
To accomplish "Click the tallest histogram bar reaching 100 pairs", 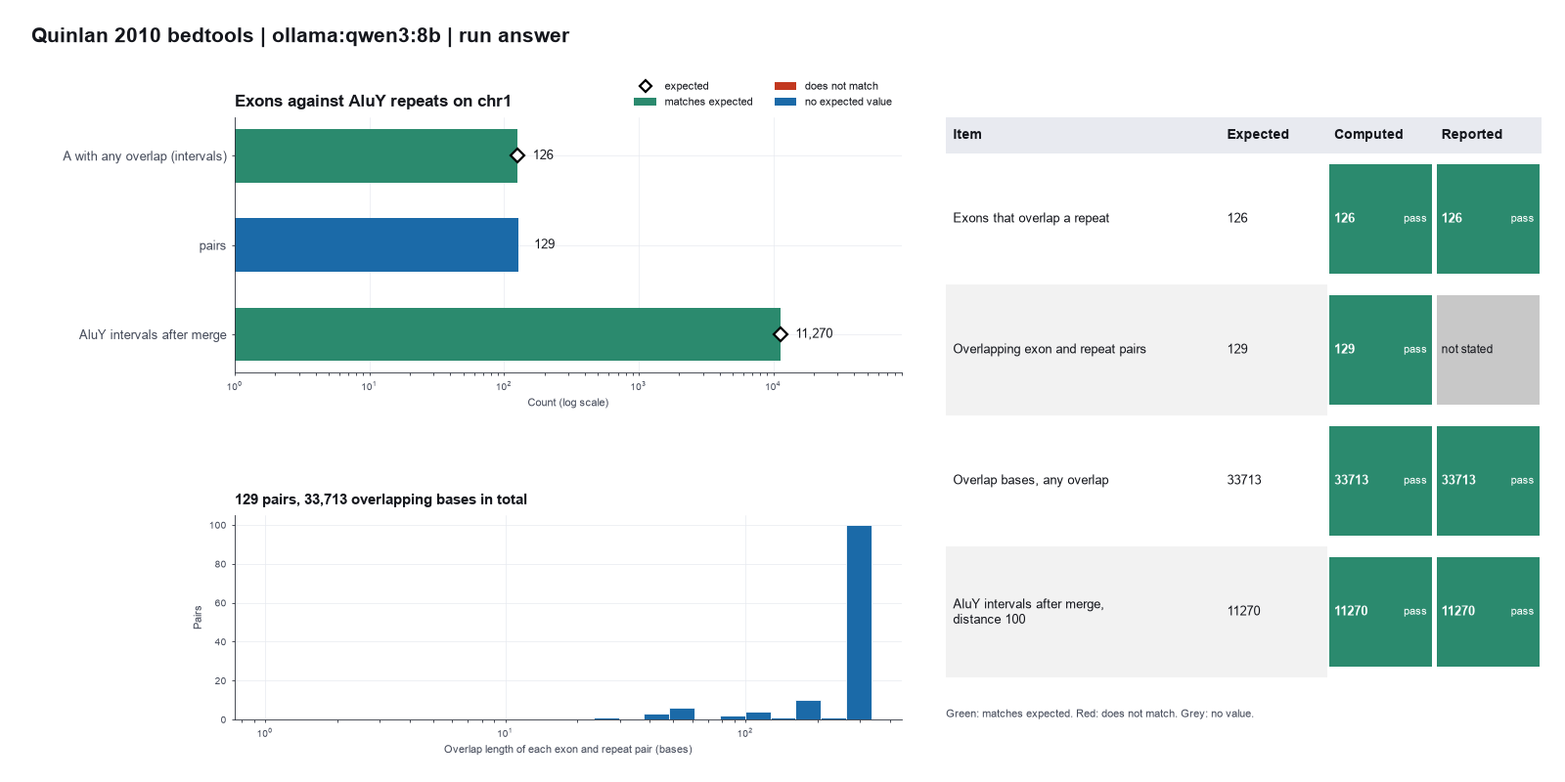I will [859, 623].
